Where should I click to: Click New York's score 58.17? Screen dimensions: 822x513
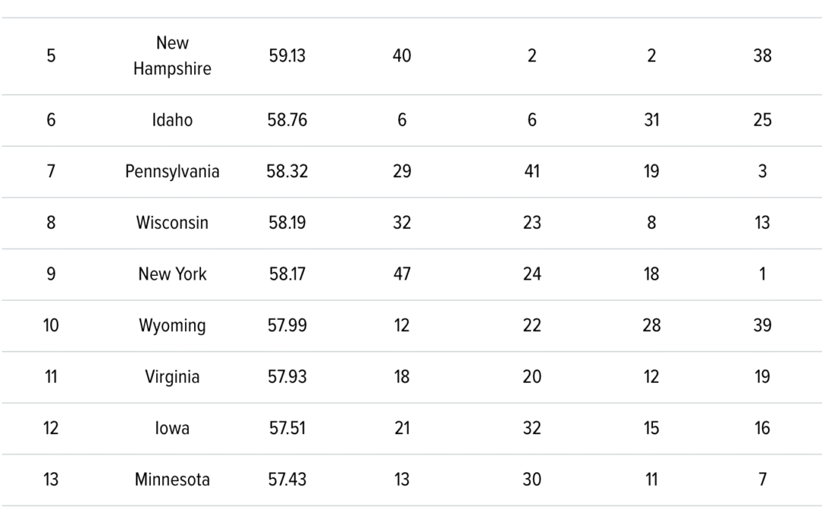pyautogui.click(x=287, y=274)
